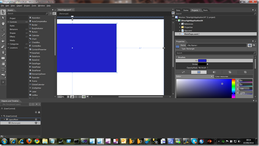The width and height of the screenshot is (259, 146).
Task: Show the Properties view button
Action: [x=250, y=45]
